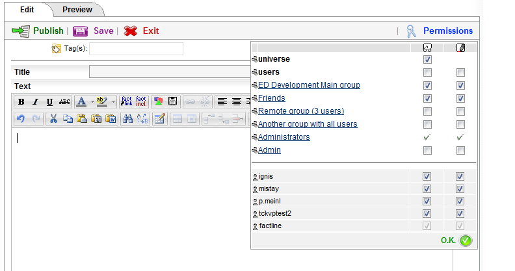Paste from Word
The image size is (515, 271).
(x=111, y=119)
